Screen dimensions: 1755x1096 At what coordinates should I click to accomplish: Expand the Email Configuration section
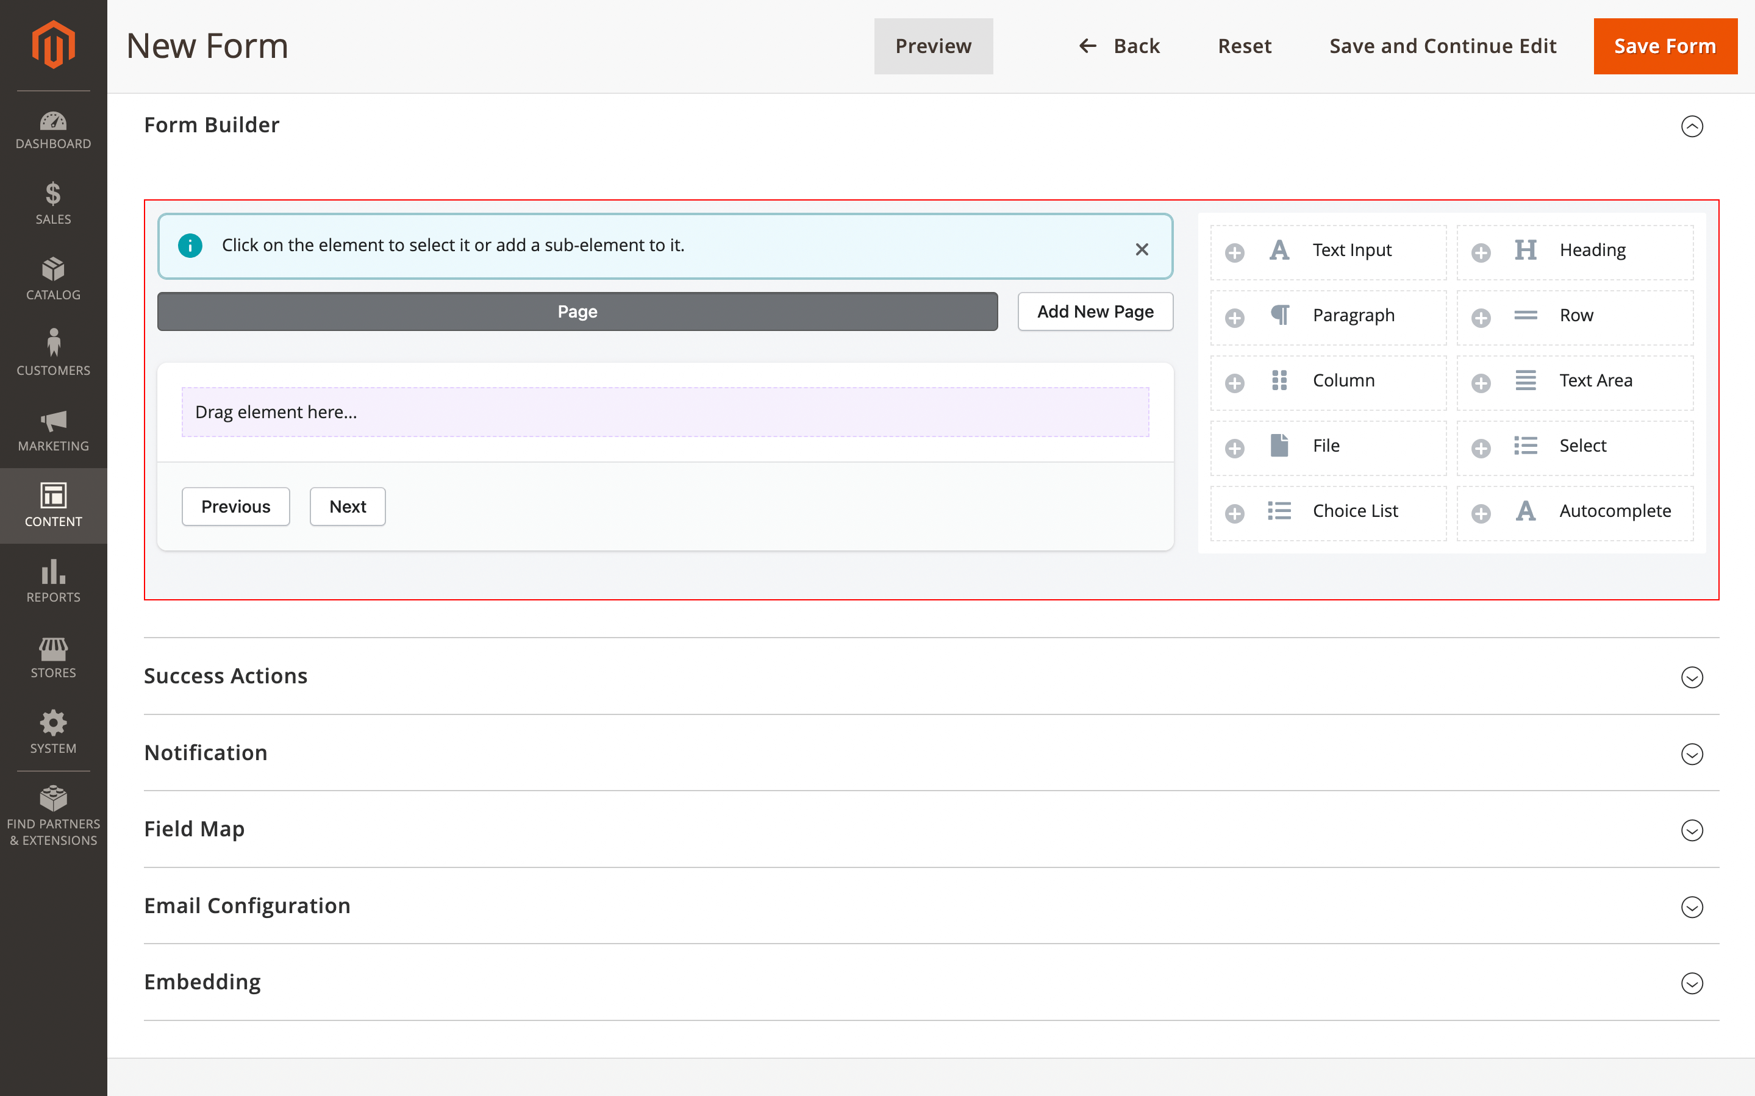(x=1691, y=907)
